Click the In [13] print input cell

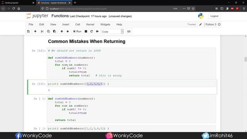click(131, 84)
